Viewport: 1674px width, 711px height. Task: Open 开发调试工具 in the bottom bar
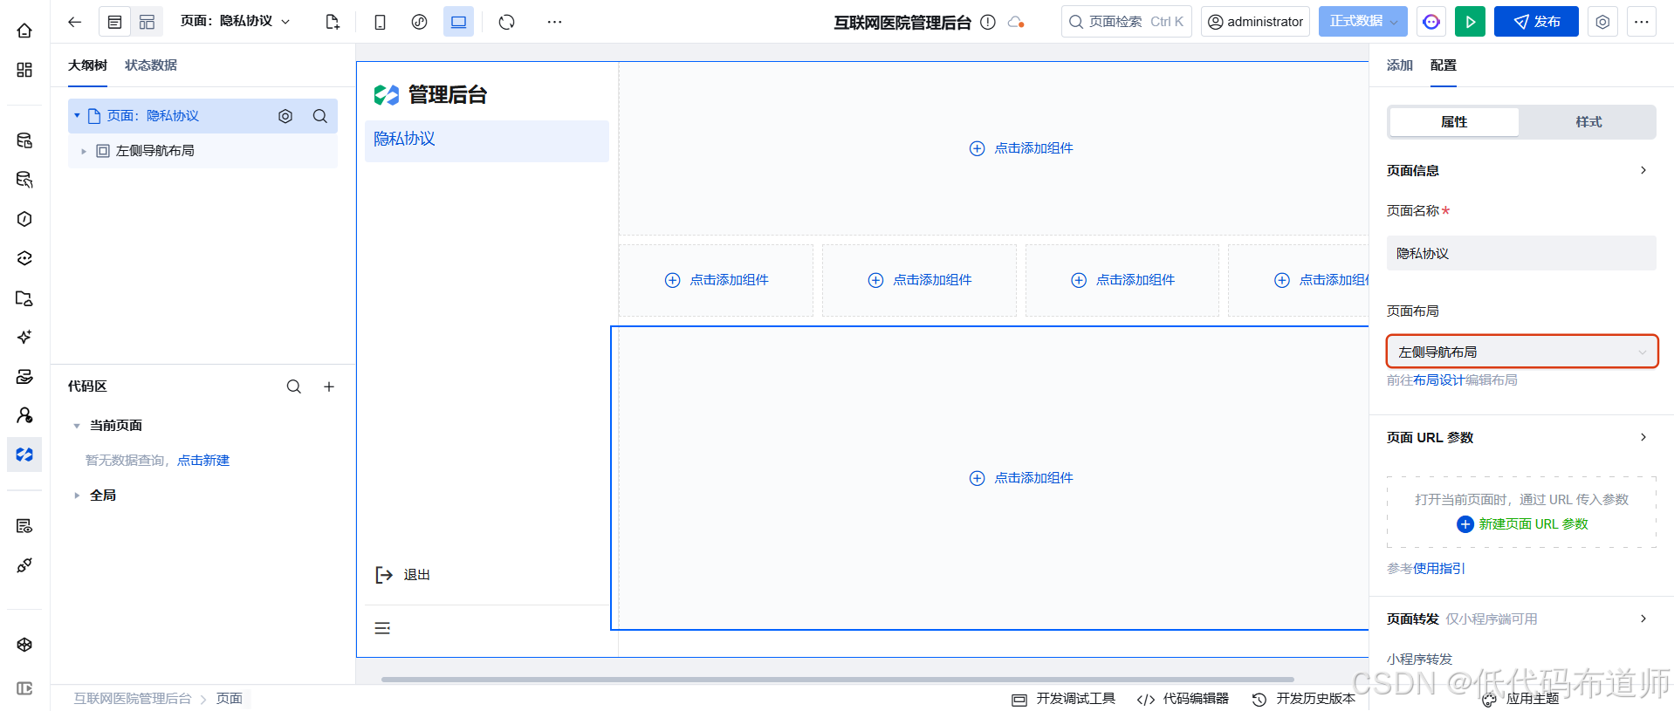[x=1063, y=699]
